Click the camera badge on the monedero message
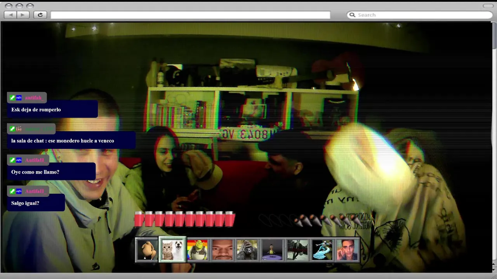 pos(19,129)
